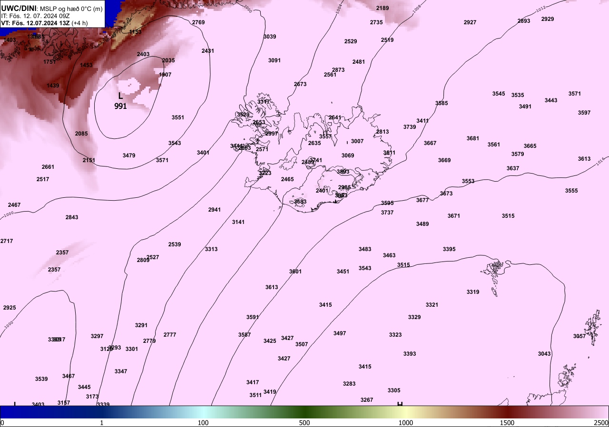Click the height value '3007' over Iceland
Viewport: 609px width, 427px height.
tap(357, 141)
